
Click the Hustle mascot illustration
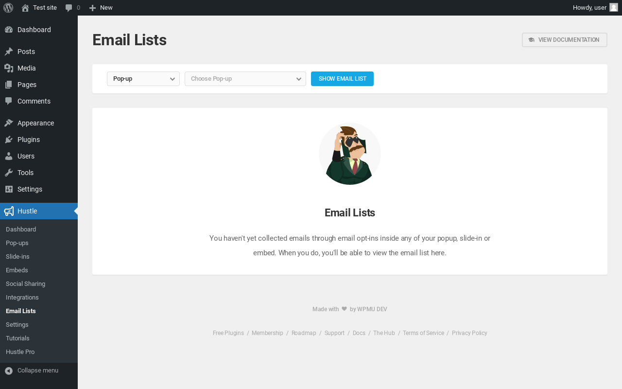(350, 154)
